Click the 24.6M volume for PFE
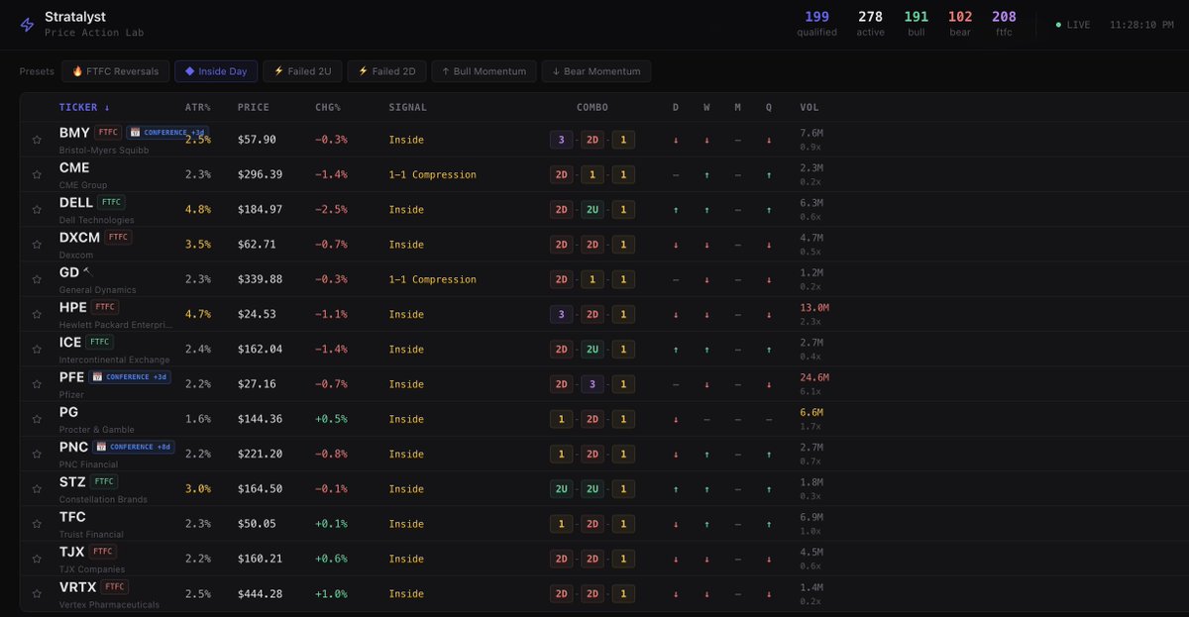This screenshot has width=1189, height=617. pyautogui.click(x=814, y=377)
